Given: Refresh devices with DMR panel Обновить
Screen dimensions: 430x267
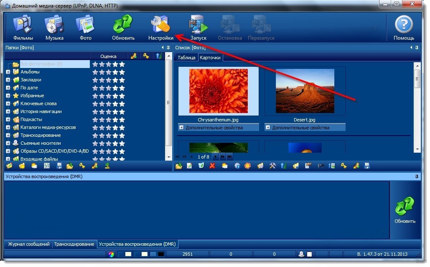Looking at the screenshot, I should pyautogui.click(x=405, y=210).
